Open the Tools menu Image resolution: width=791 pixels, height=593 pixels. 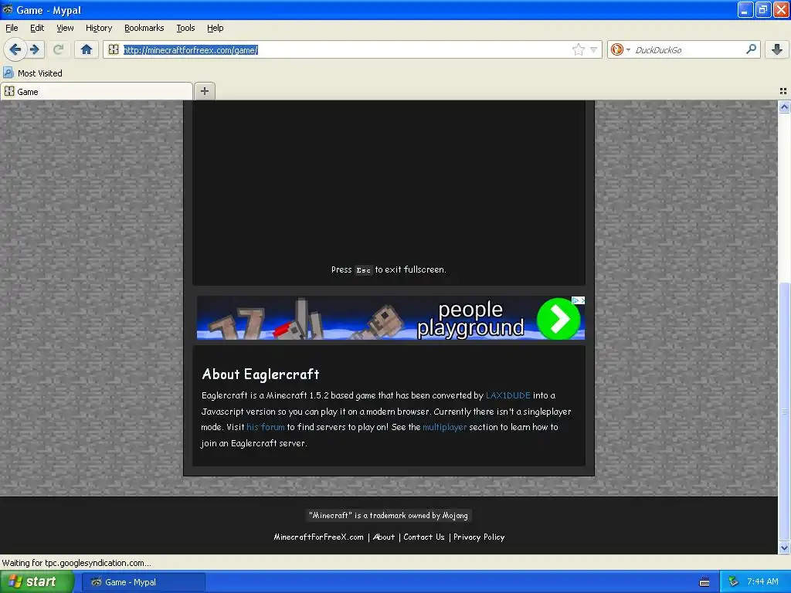[x=185, y=29]
